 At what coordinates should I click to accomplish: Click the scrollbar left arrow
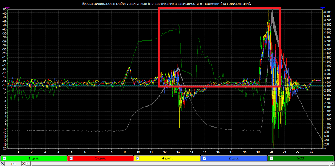click(28, 163)
